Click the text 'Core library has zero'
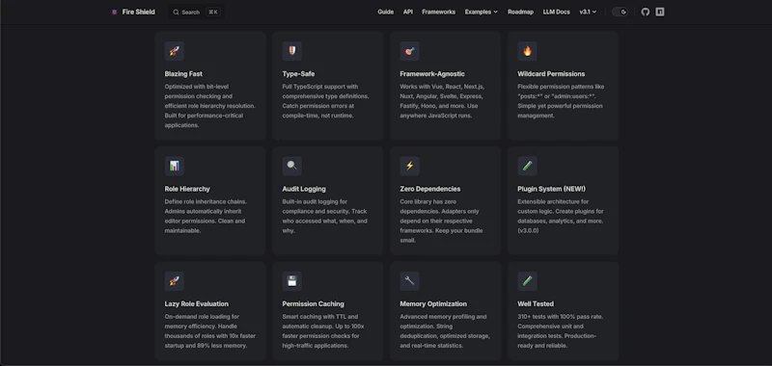The width and height of the screenshot is (772, 366). click(427, 201)
